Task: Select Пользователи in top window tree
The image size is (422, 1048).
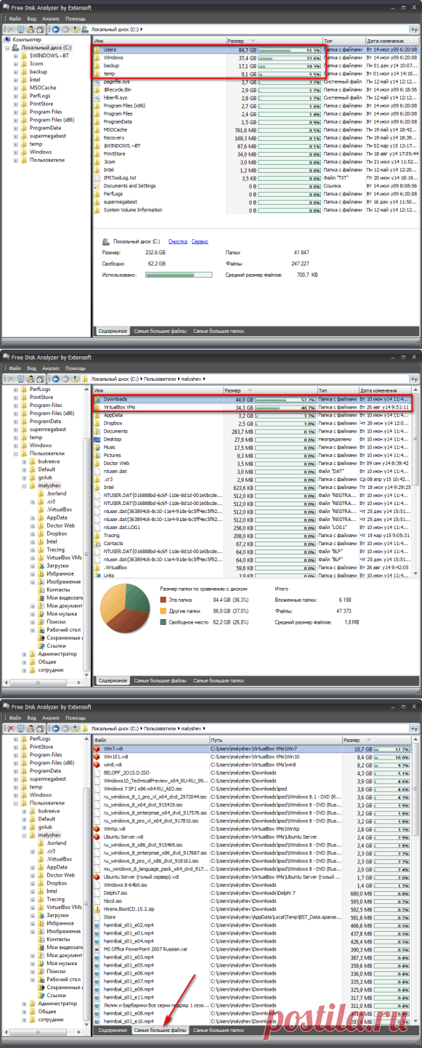Action: 46,160
